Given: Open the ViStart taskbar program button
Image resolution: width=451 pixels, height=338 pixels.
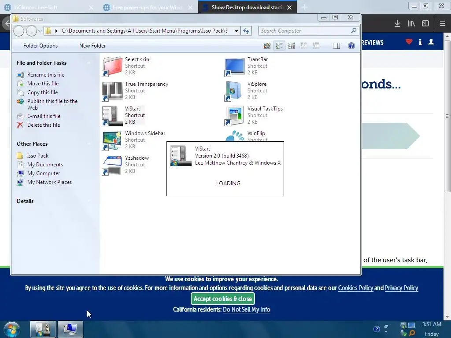Looking at the screenshot, I should point(43,329).
